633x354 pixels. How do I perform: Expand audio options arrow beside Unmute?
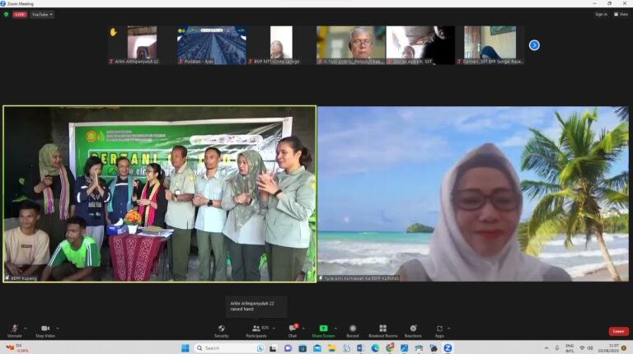click(x=26, y=328)
